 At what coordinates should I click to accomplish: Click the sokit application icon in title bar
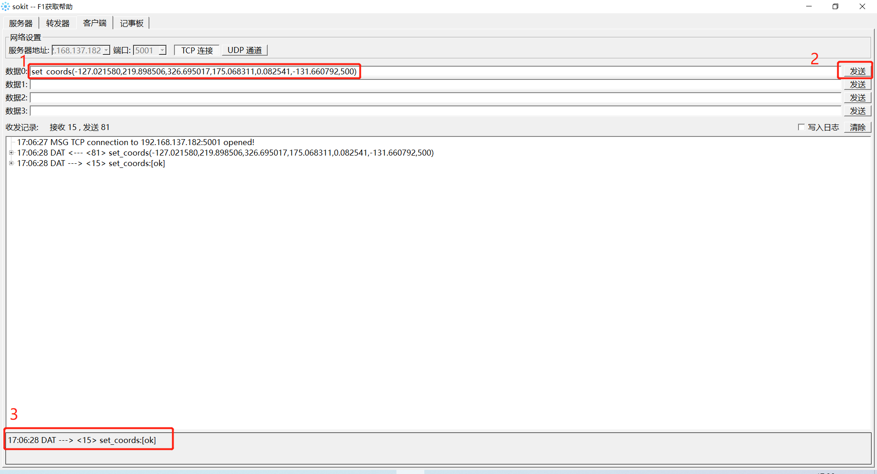click(x=5, y=6)
